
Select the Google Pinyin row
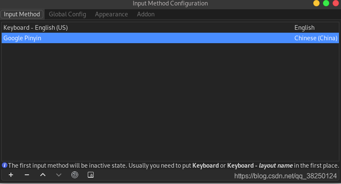point(170,38)
